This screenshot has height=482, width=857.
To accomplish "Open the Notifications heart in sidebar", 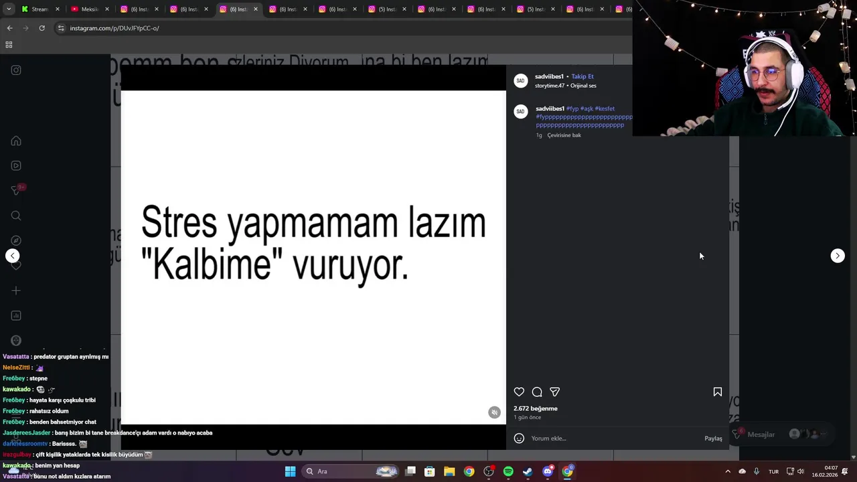I will pyautogui.click(x=16, y=266).
